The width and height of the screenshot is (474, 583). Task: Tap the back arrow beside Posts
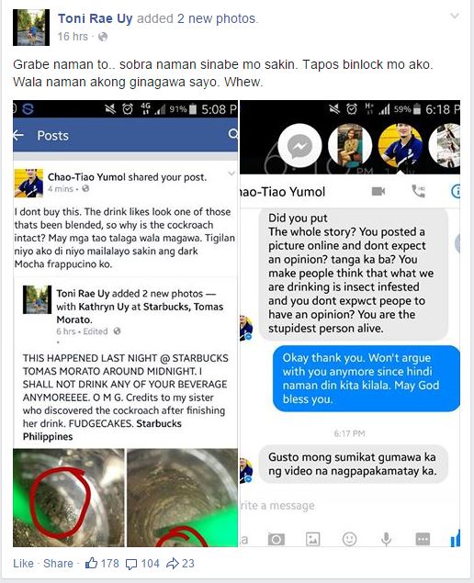[x=18, y=135]
